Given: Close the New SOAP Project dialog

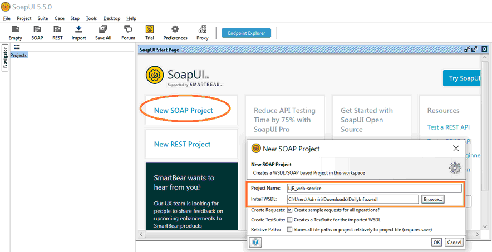Looking at the screenshot, I should [456, 149].
